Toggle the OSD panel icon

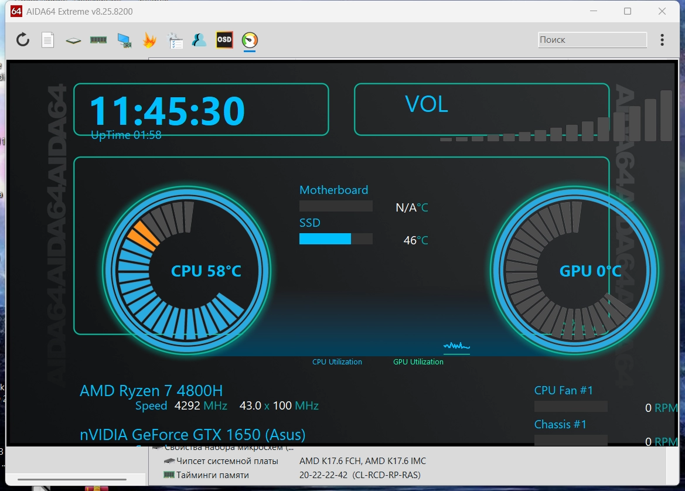[x=224, y=40]
